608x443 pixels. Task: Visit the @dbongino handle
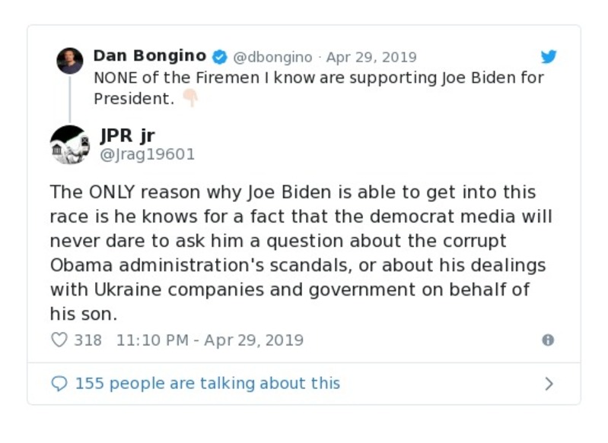pos(272,57)
